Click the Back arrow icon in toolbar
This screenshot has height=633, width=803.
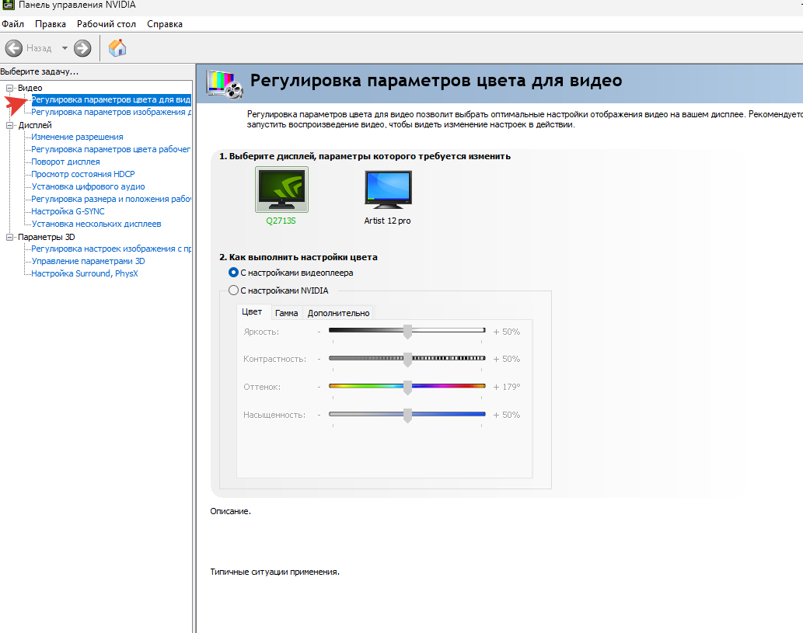14,48
